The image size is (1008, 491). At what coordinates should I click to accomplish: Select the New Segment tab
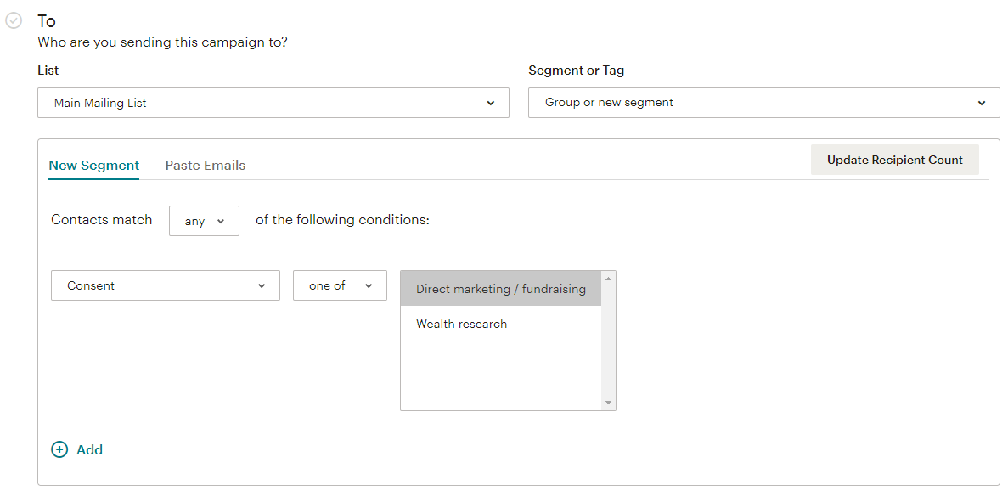point(94,165)
